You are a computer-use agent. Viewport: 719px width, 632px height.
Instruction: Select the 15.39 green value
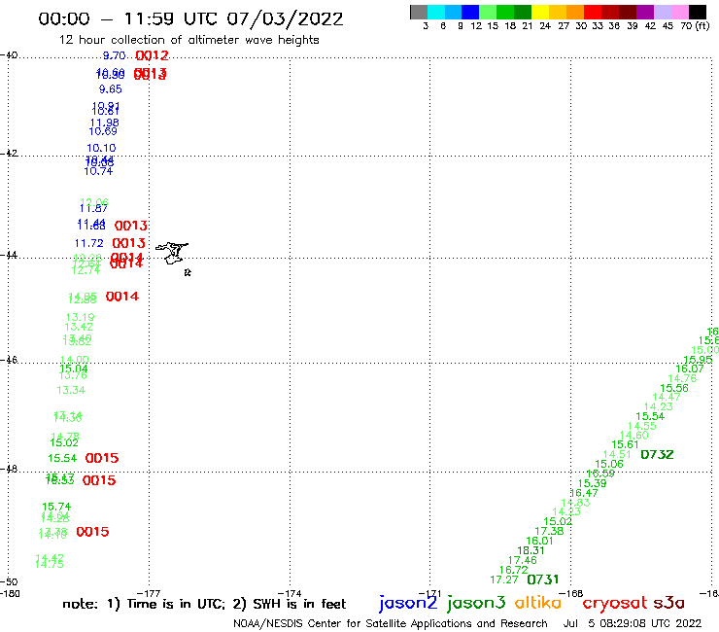(x=593, y=483)
